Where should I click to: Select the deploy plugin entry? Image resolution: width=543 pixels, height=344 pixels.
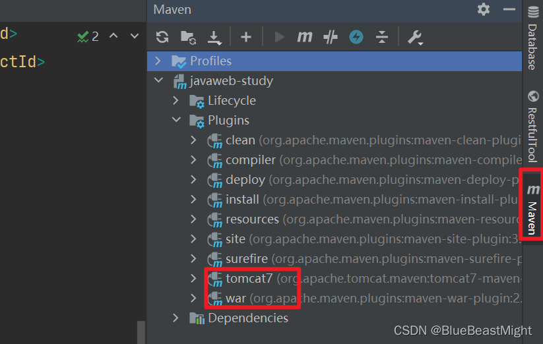tap(335, 179)
